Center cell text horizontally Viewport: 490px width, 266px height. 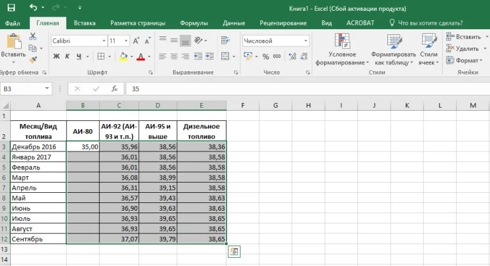[174, 57]
